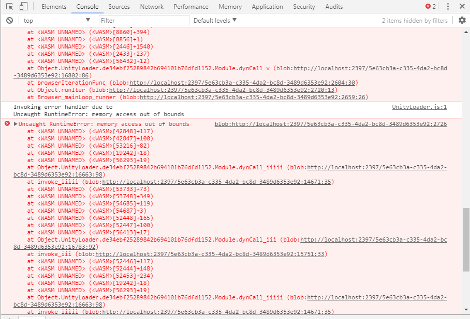Open blob link on browserIterationFunc line

click(x=243, y=83)
